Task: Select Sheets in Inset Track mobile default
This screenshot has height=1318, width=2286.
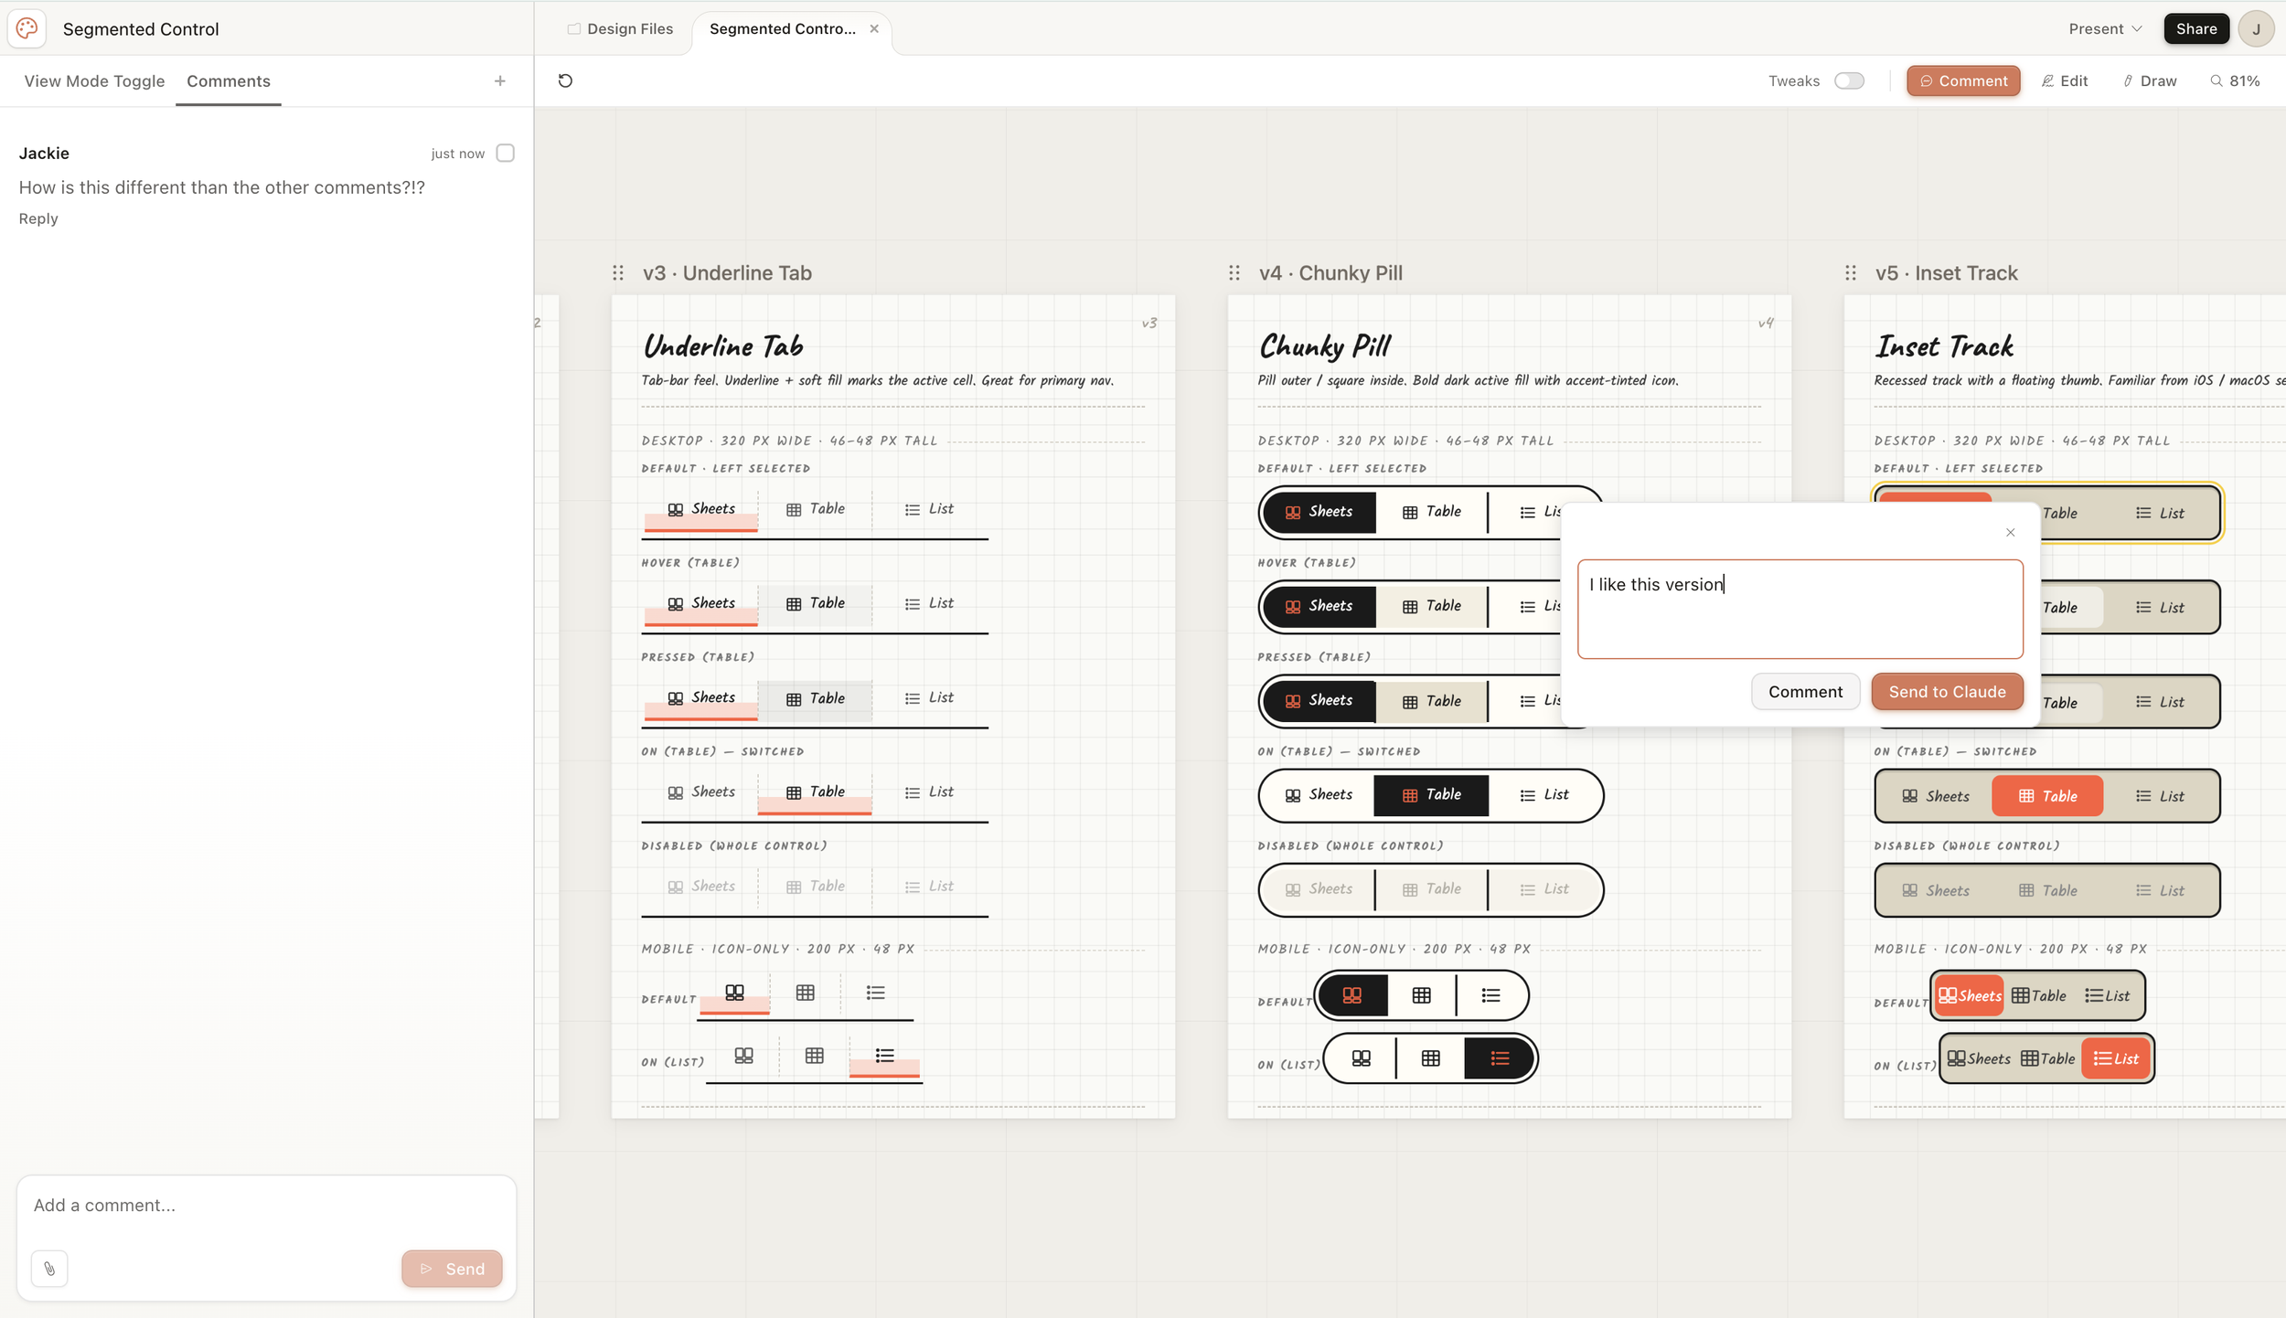Action: point(1969,995)
